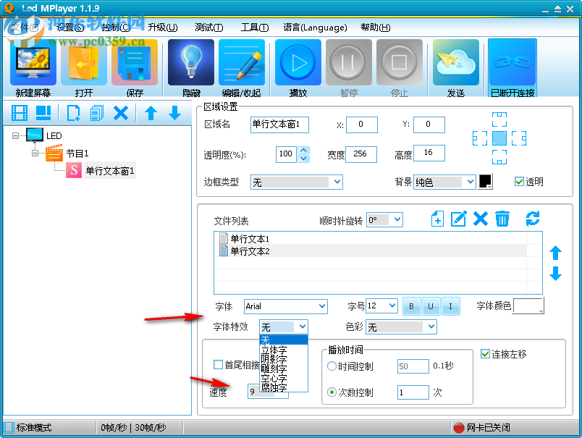Enable the 透明 checkbox
This screenshot has height=438, width=582.
click(x=519, y=182)
